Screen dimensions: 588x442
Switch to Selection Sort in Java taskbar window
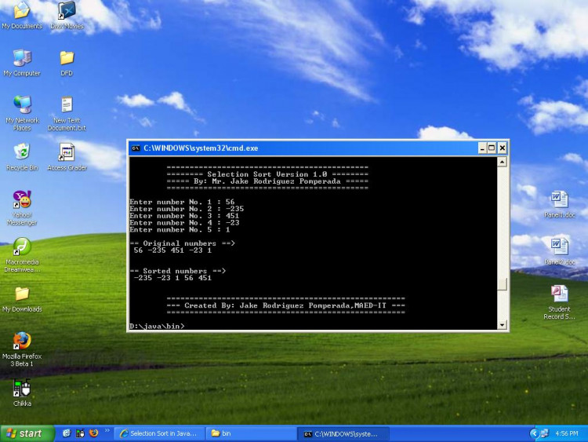[158, 433]
